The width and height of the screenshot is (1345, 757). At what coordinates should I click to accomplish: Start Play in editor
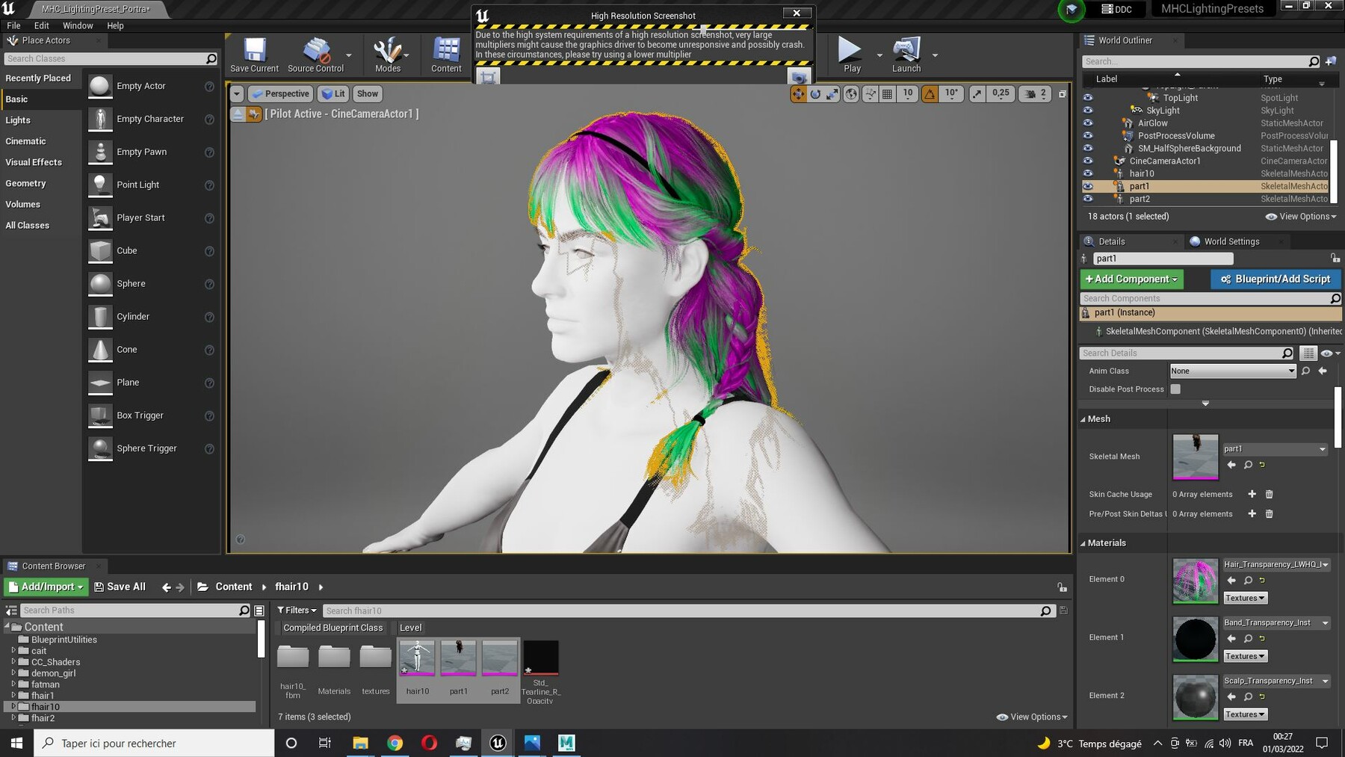pos(852,55)
